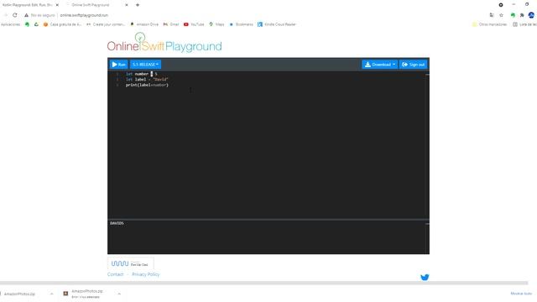This screenshot has width=537, height=302.
Task: Open the Amazon Drive bookmark
Action: pyautogui.click(x=144, y=24)
